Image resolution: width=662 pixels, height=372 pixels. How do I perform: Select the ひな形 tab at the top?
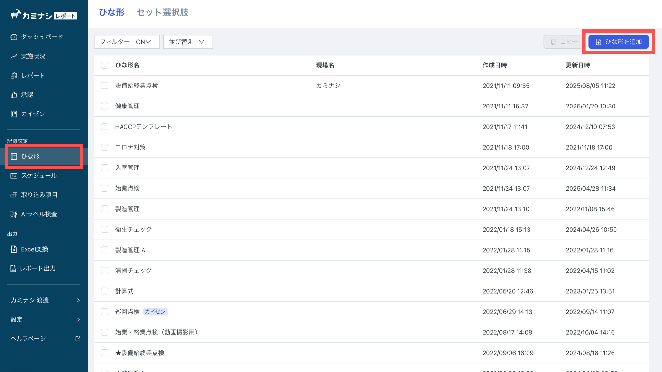coord(112,13)
